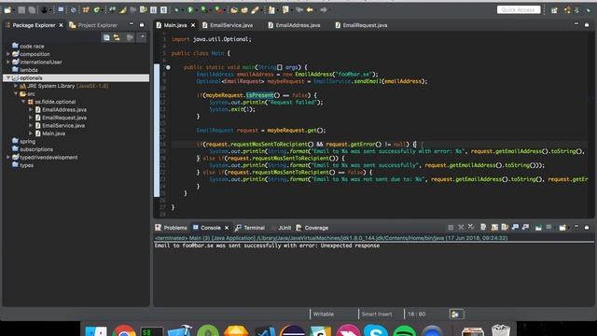Click the Remove Launch X icon in Console
Screen dimensions: 597x336
(x=461, y=228)
